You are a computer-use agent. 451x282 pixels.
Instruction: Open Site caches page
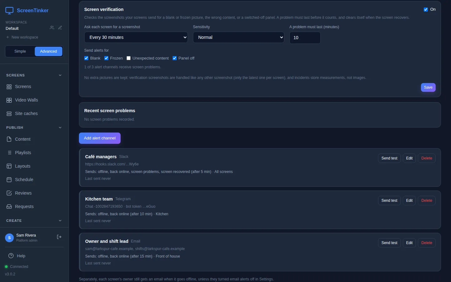[34, 114]
